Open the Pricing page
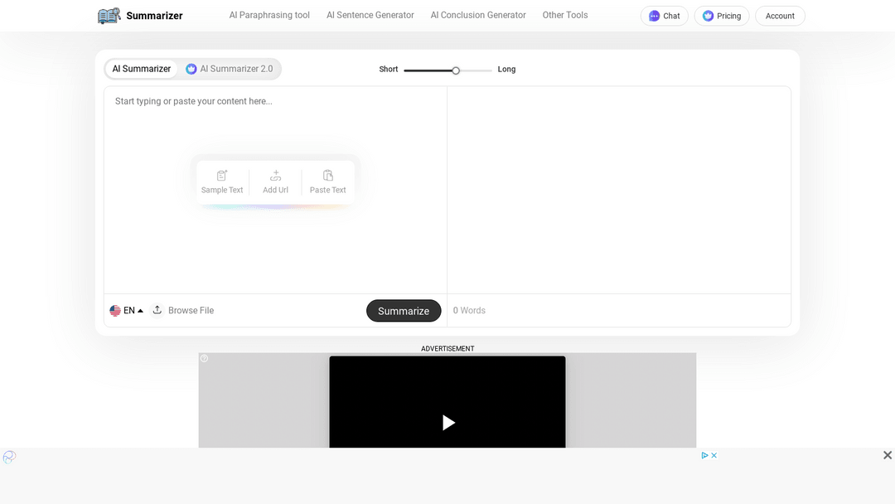The image size is (895, 504). click(721, 16)
